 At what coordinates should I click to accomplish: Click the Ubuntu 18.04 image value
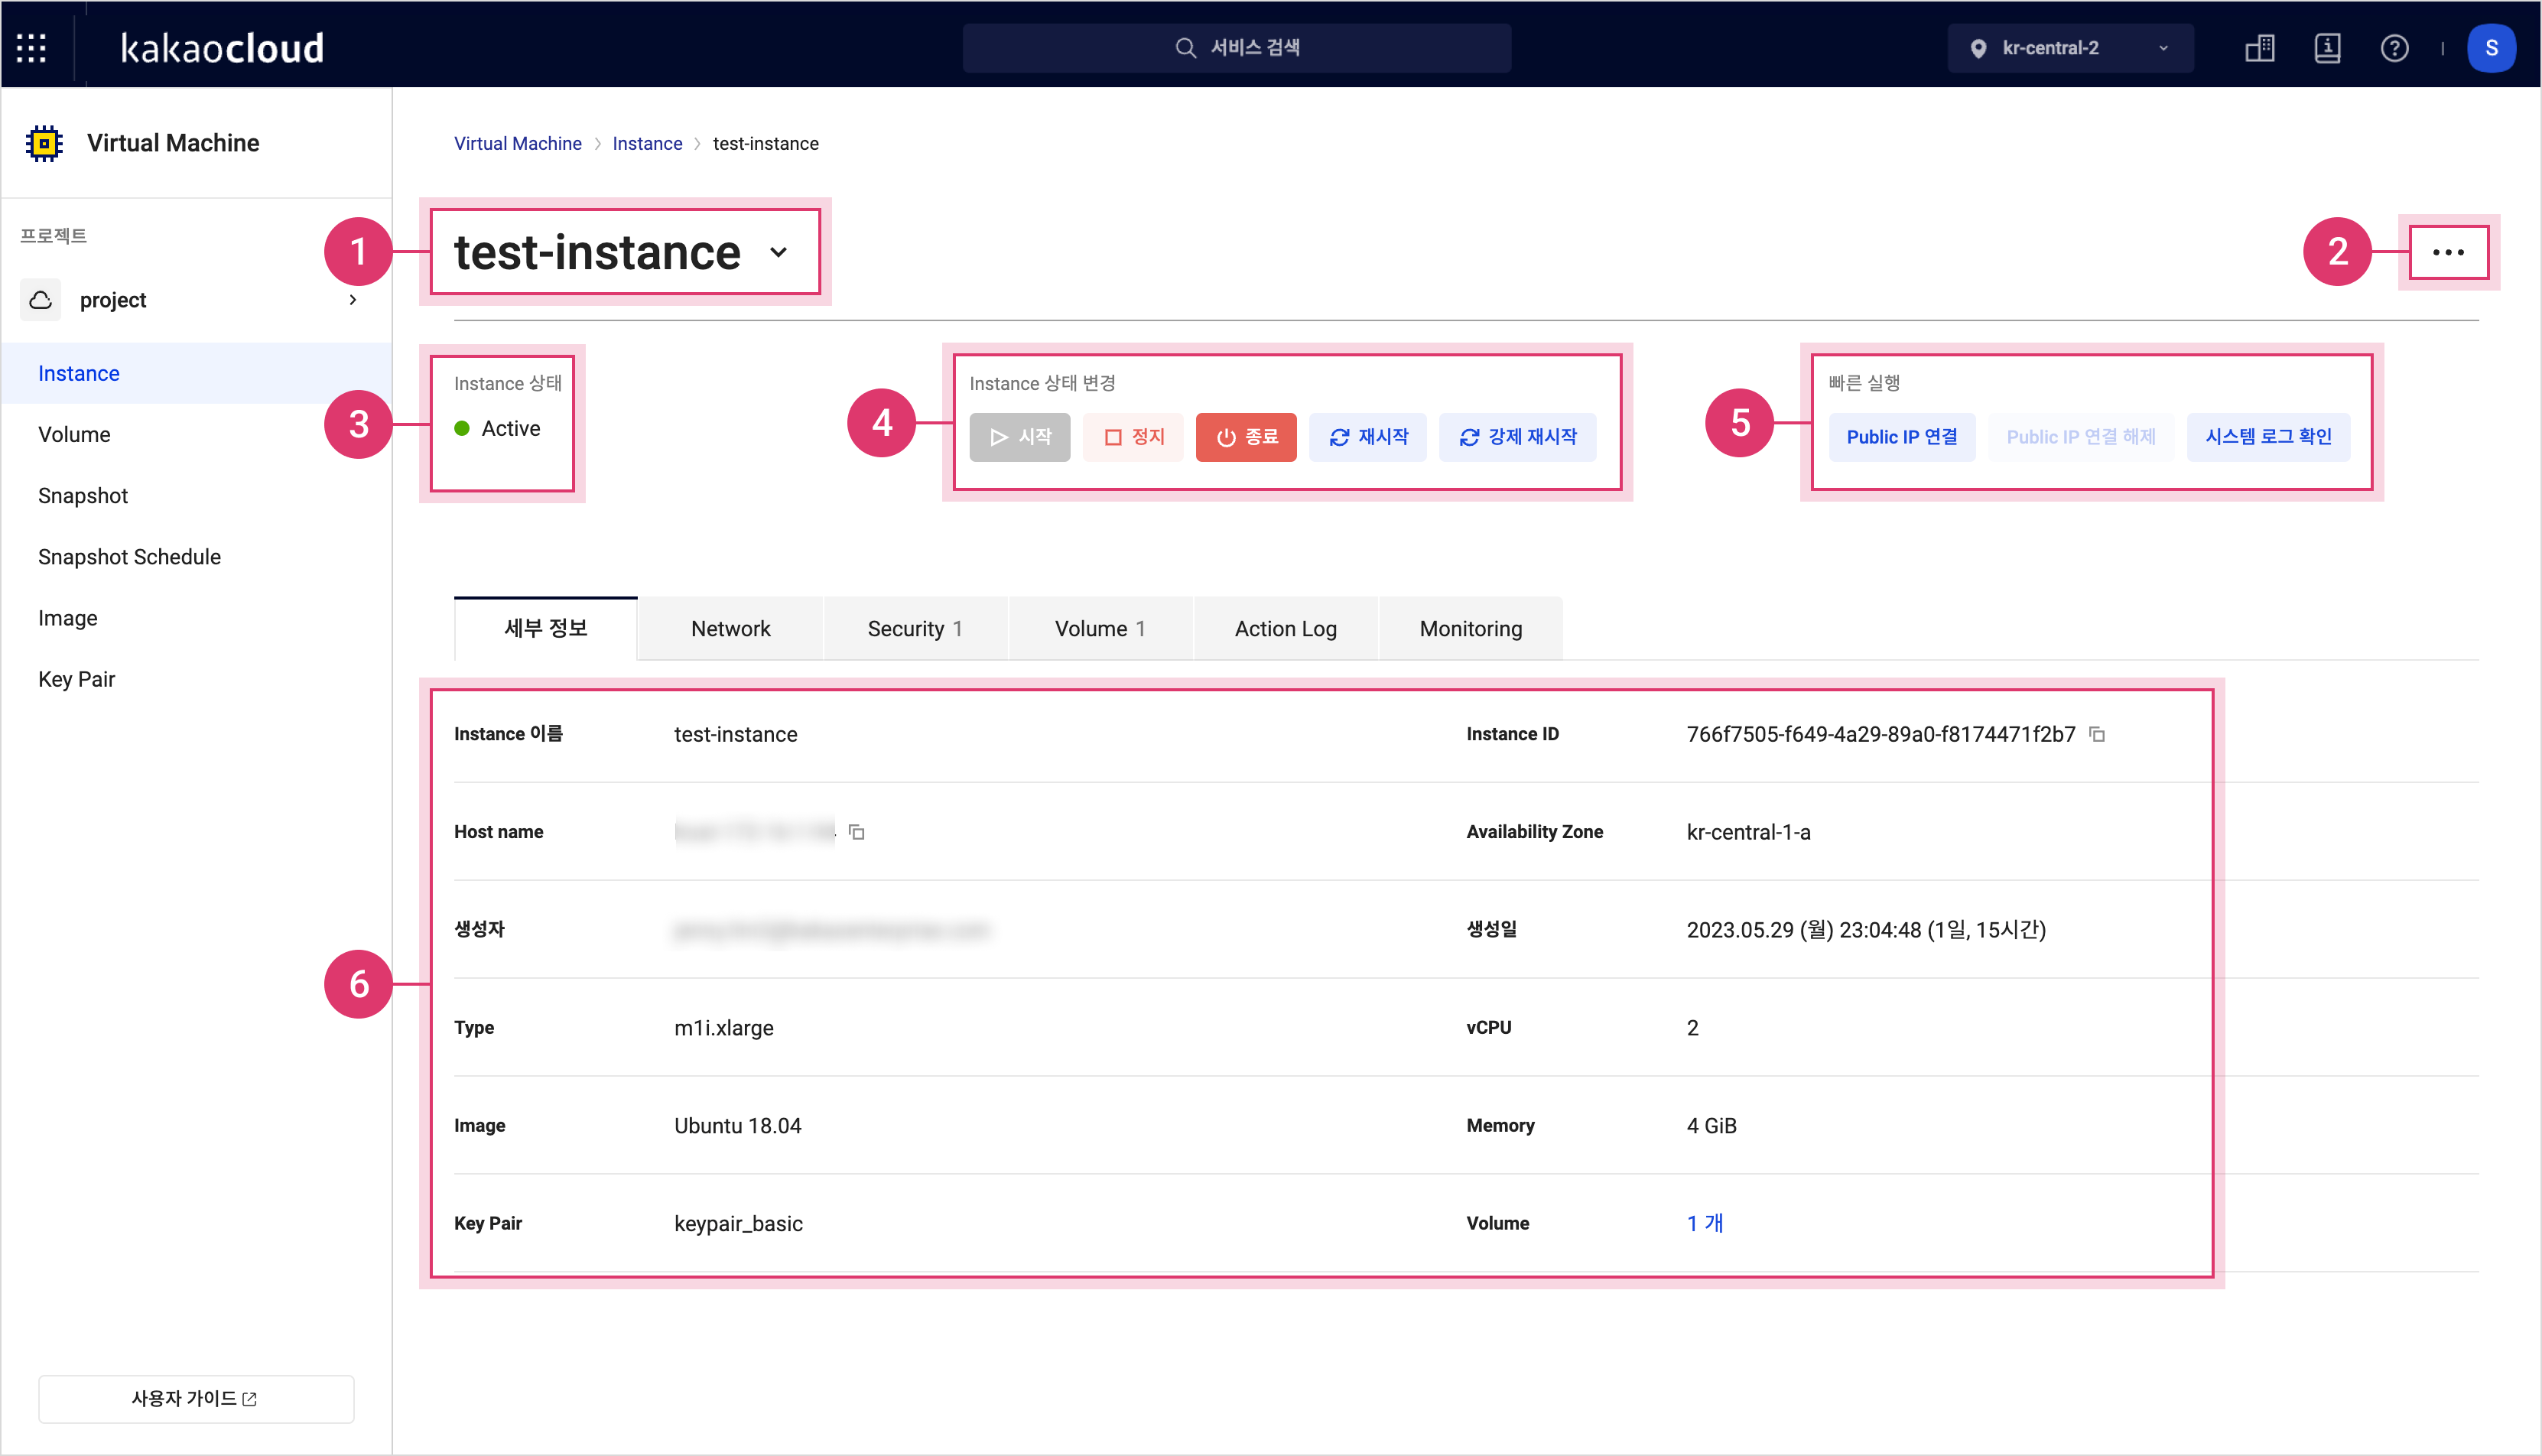[x=737, y=1125]
